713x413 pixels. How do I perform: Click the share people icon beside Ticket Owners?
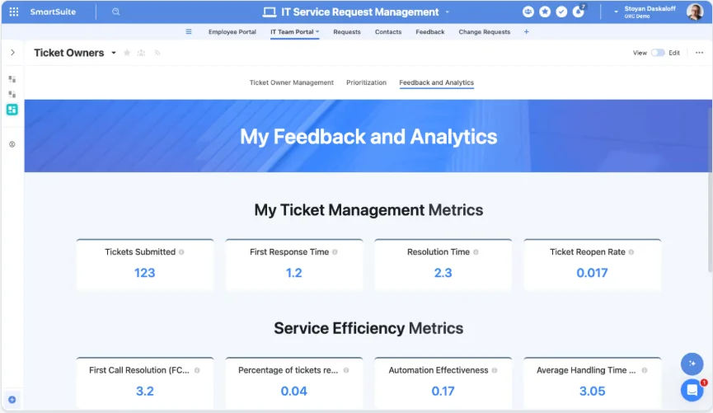pyautogui.click(x=142, y=53)
